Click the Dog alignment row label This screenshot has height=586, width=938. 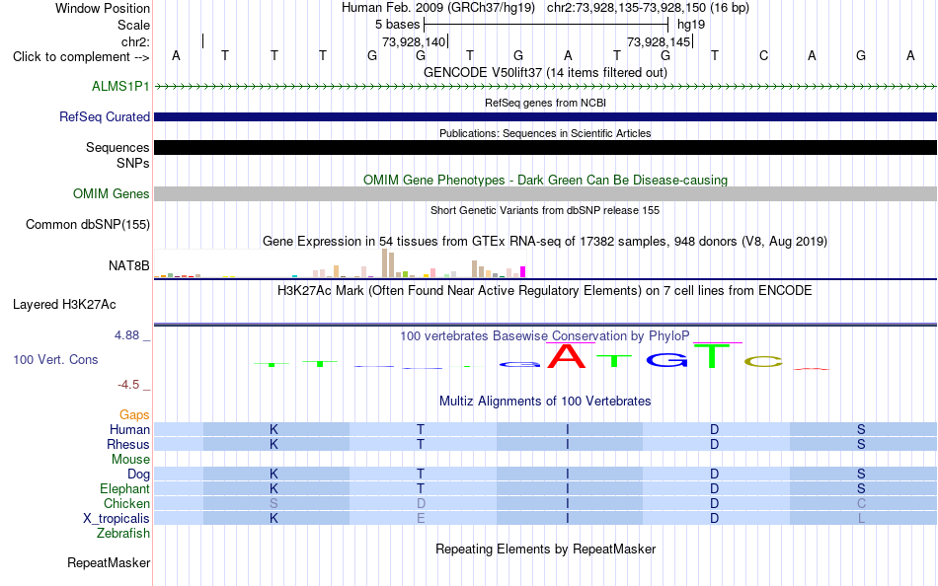(x=138, y=475)
